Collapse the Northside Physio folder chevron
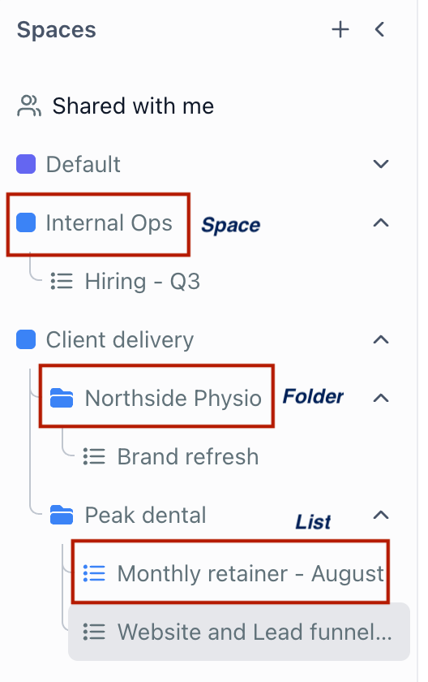 [381, 398]
